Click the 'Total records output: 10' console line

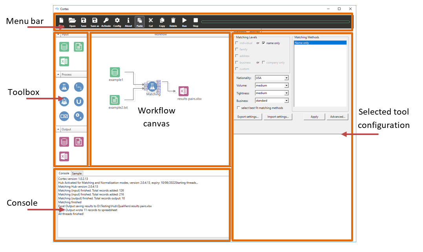91,198
